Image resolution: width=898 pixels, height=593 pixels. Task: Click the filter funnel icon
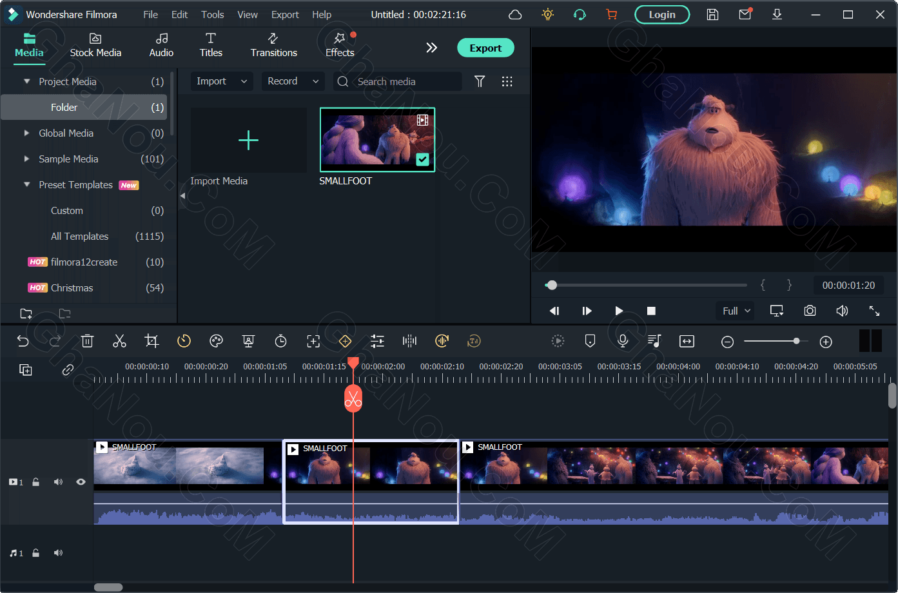[x=480, y=81]
